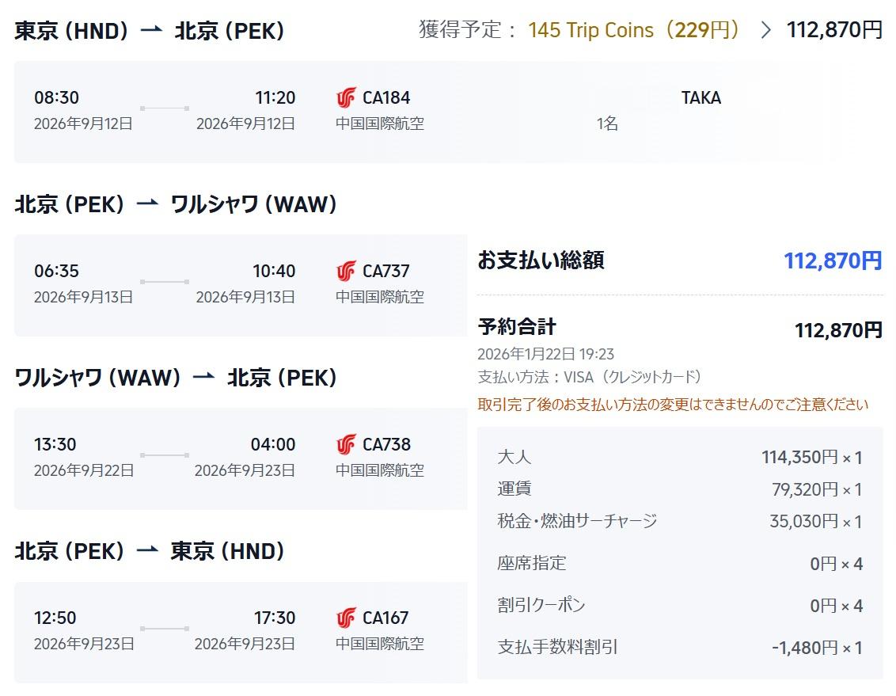This screenshot has width=896, height=696.
Task: Click Air China logo beside CA738
Action: 346,444
